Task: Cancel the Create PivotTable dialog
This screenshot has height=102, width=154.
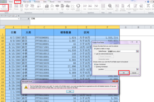Action: click(134, 73)
